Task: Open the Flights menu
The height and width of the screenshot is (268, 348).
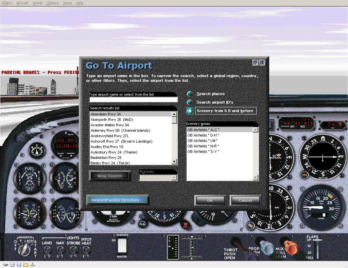Action: pos(7,3)
